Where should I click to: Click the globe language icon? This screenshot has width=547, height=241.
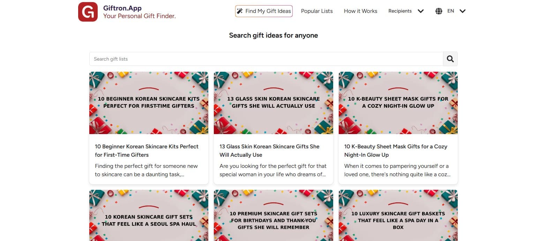coord(439,11)
